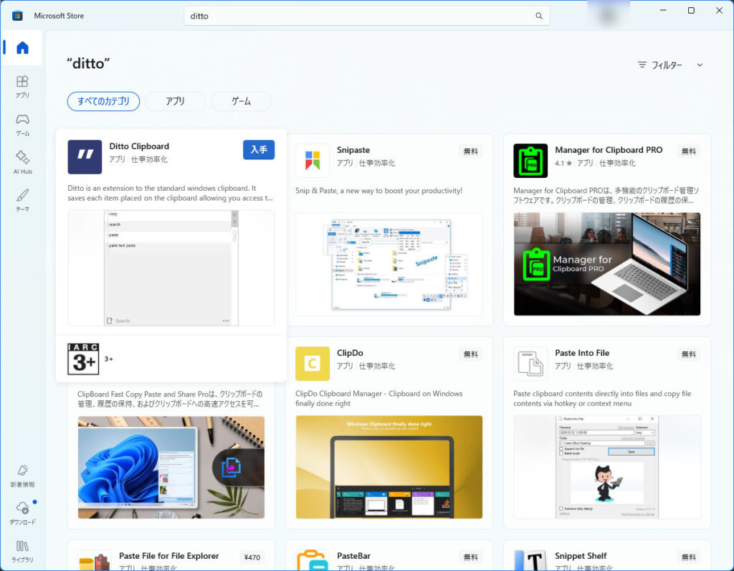This screenshot has width=734, height=571.
Task: Maximize the Microsoft Store window
Action: (691, 10)
